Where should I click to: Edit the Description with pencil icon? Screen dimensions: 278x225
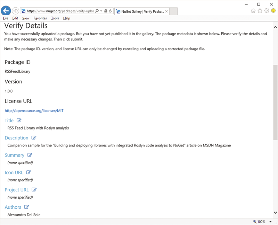coord(34,138)
